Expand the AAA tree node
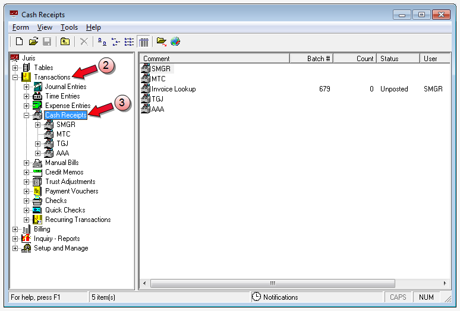The image size is (460, 311). [x=37, y=153]
